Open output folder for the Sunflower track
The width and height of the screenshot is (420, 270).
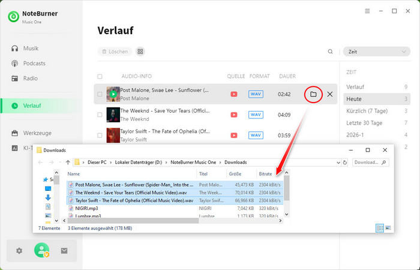(x=313, y=94)
